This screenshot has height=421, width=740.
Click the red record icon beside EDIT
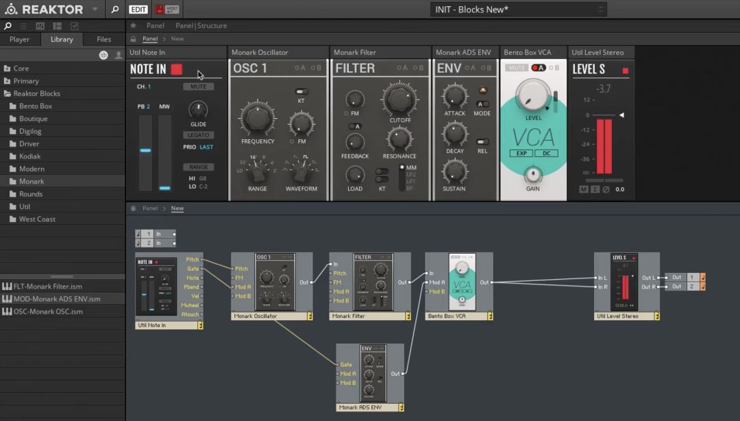tap(160, 10)
